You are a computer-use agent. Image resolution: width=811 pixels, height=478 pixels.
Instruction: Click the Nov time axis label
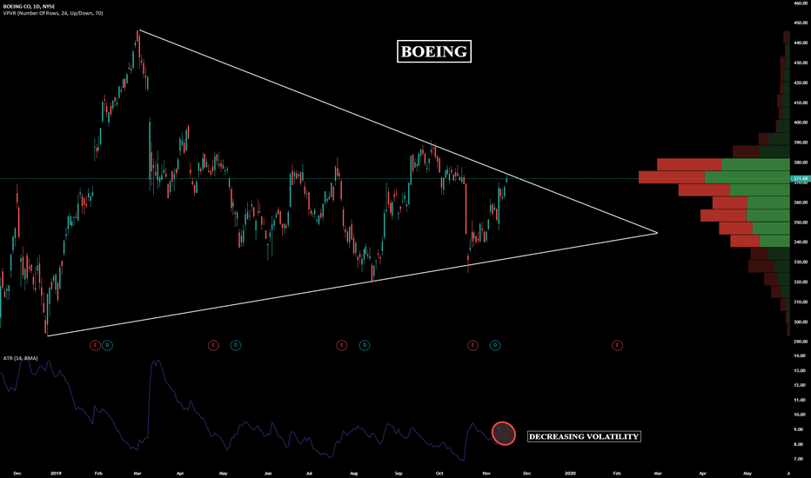point(486,473)
